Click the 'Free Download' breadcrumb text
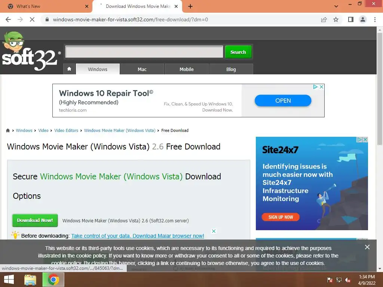 click(x=175, y=130)
